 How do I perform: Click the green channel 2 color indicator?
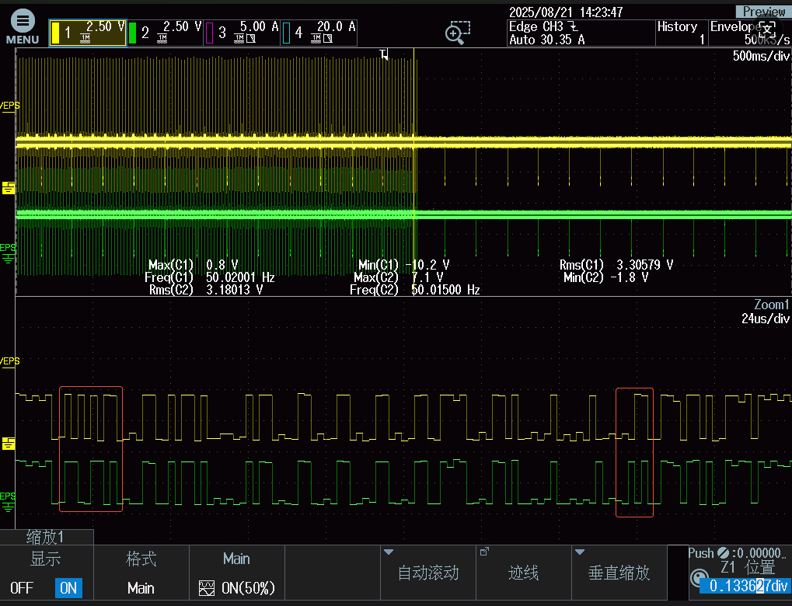click(132, 33)
